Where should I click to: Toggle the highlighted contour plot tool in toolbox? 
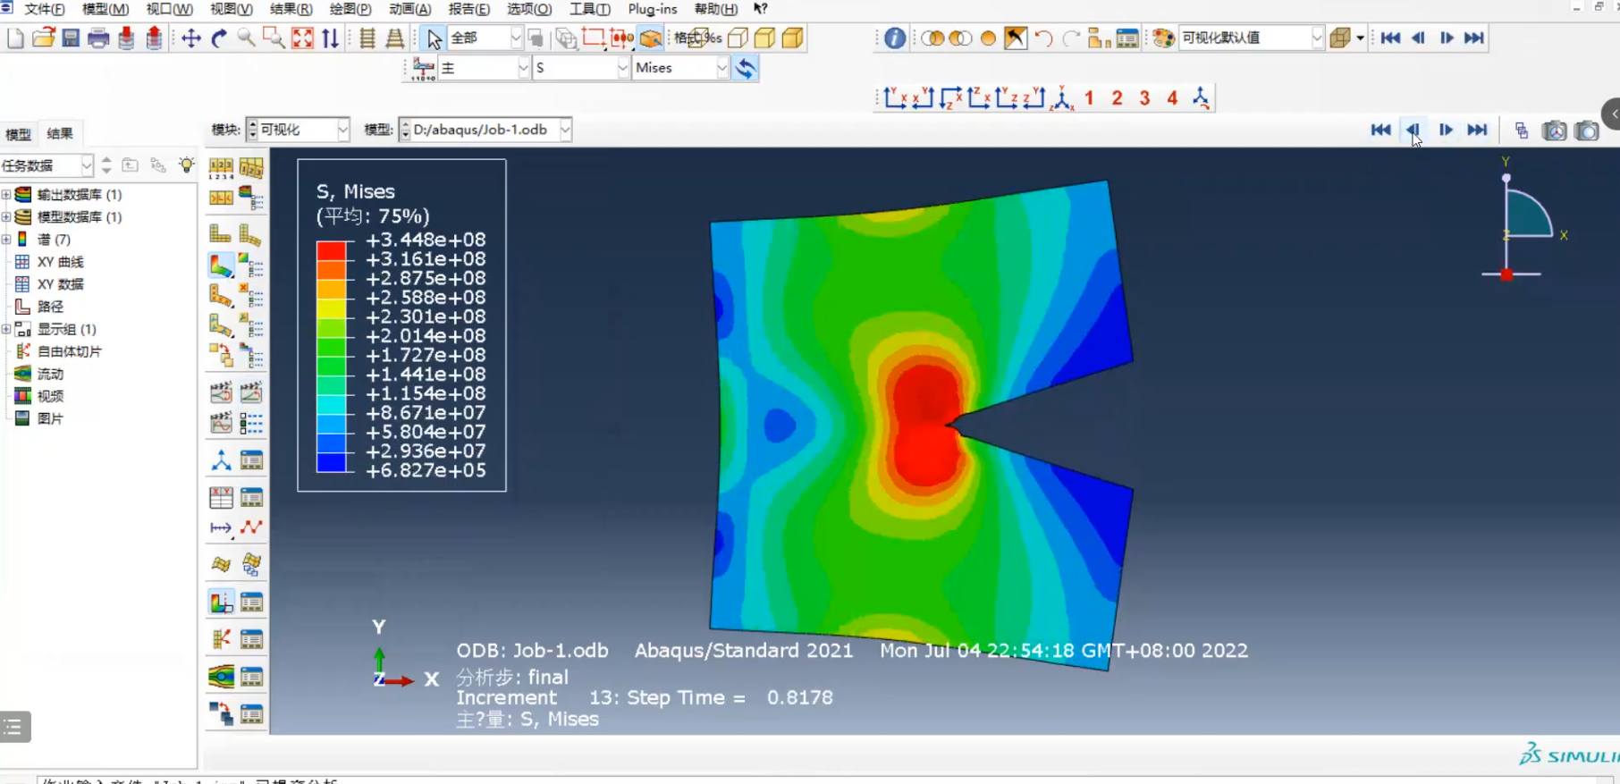click(220, 266)
